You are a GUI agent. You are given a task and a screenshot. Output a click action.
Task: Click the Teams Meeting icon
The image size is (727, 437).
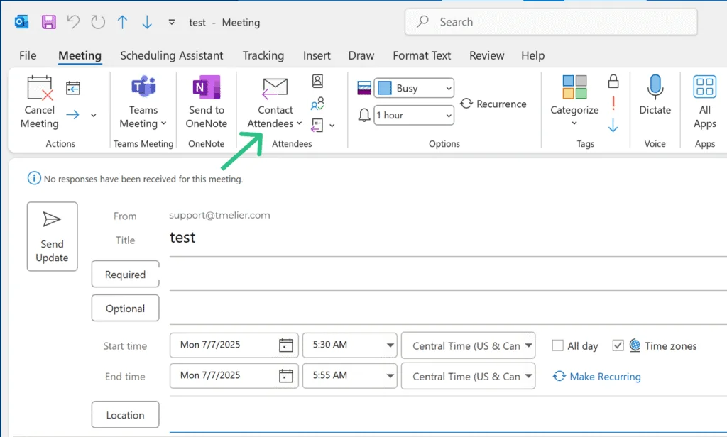pyautogui.click(x=143, y=87)
